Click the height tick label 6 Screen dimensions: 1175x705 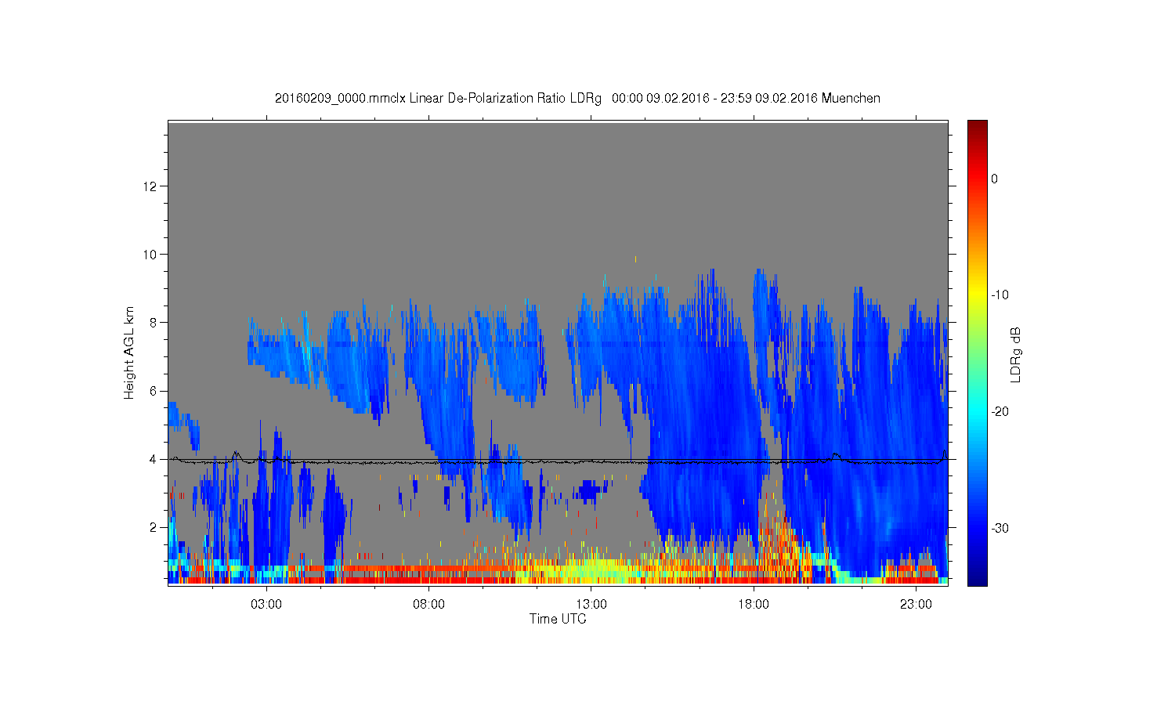click(155, 391)
